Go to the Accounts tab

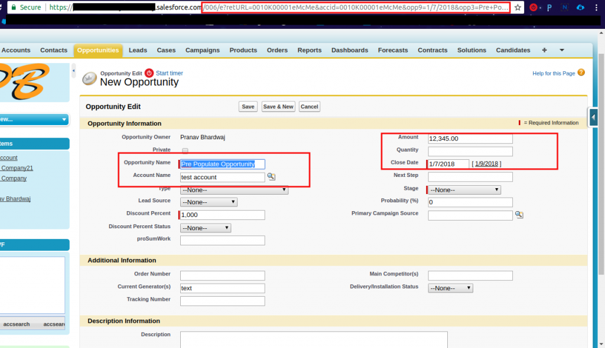tap(16, 50)
